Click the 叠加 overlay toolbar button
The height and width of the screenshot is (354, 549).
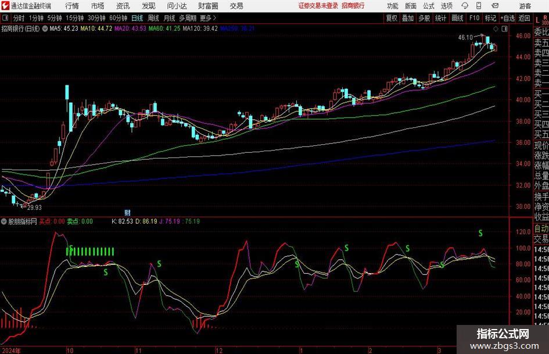[408, 18]
